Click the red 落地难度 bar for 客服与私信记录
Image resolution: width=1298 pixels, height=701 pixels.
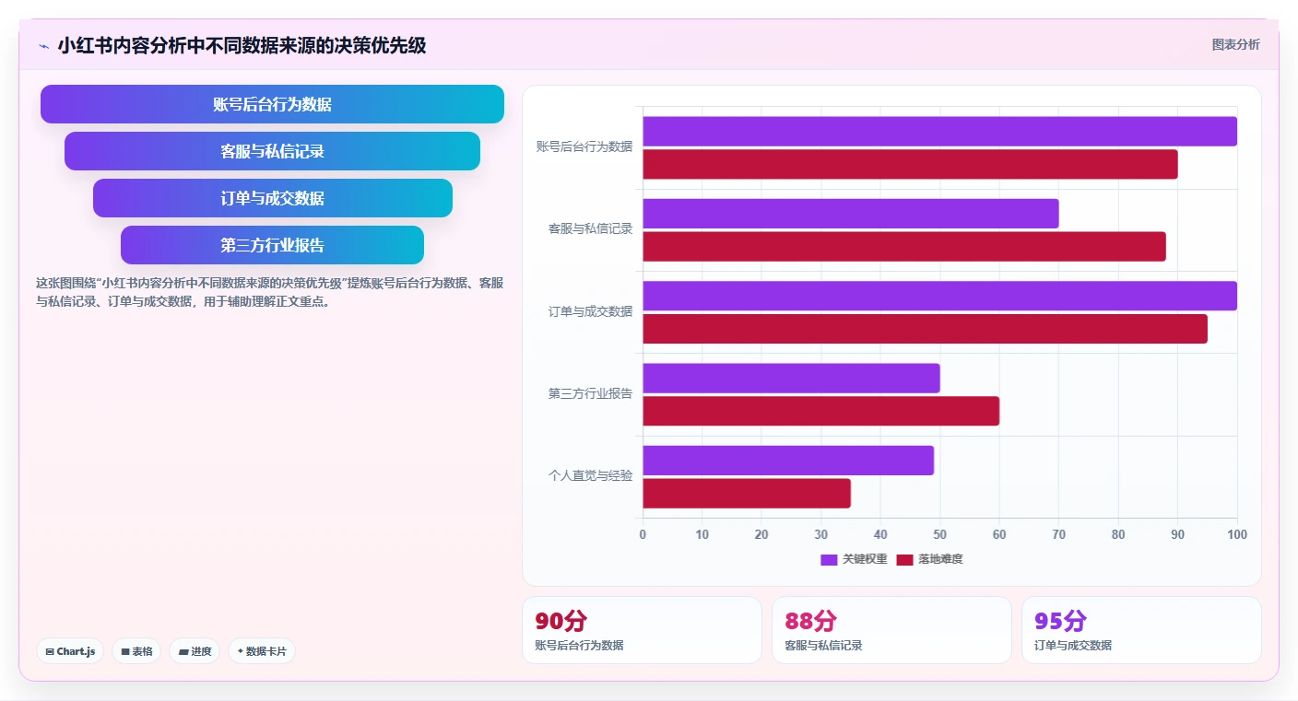tap(904, 247)
